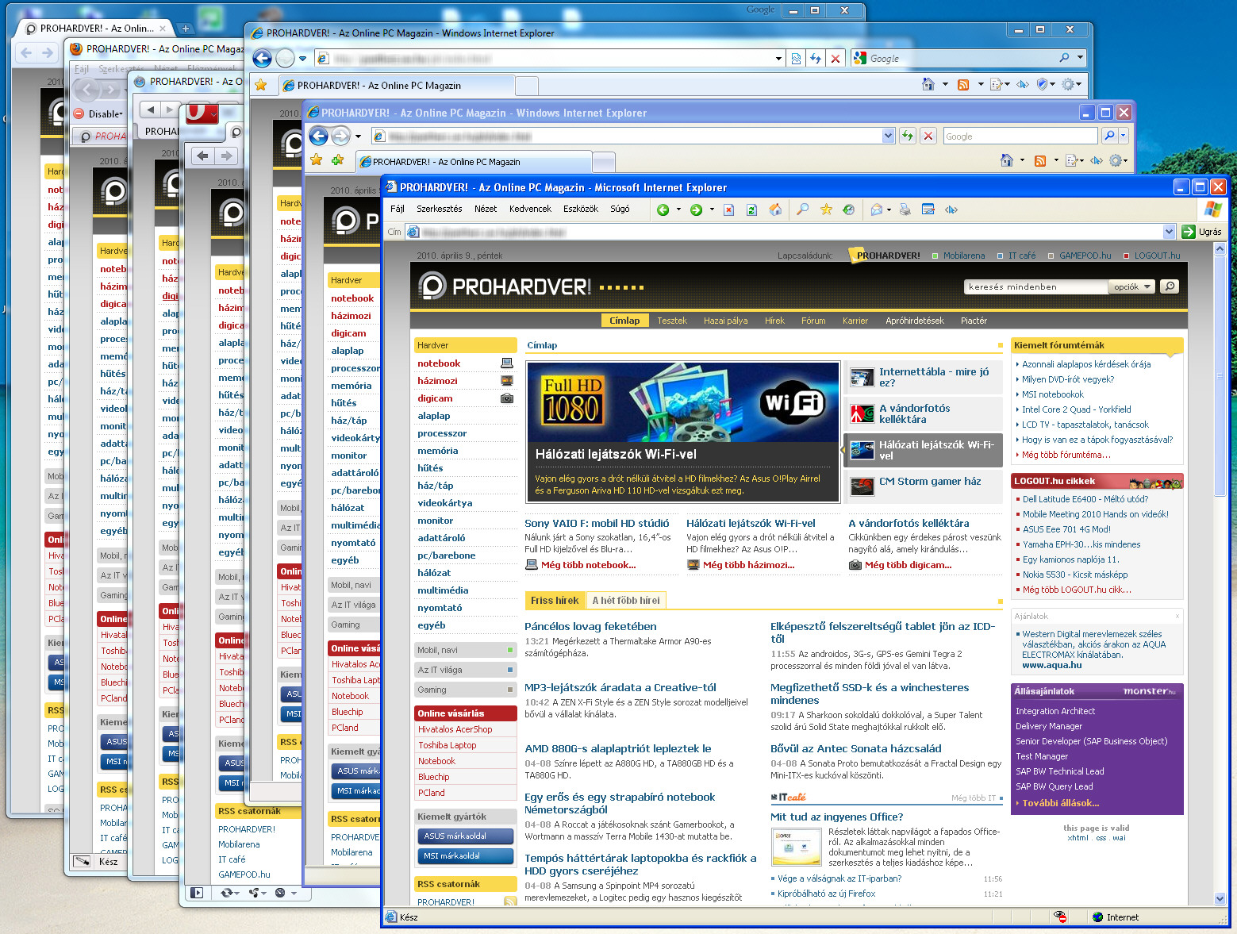Click pop-up blocked icon in front window status bar
This screenshot has width=1237, height=934.
pos(1060,917)
